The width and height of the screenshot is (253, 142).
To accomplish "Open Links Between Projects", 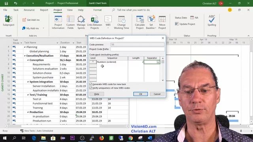I will pos(94,22).
